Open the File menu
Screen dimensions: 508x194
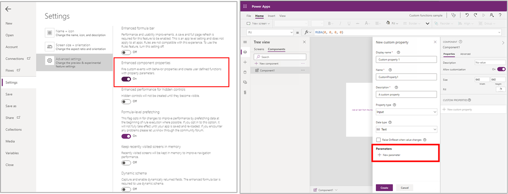[249, 16]
